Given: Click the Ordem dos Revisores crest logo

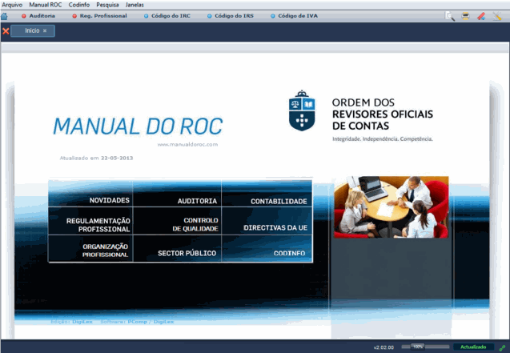Looking at the screenshot, I should tap(302, 110).
